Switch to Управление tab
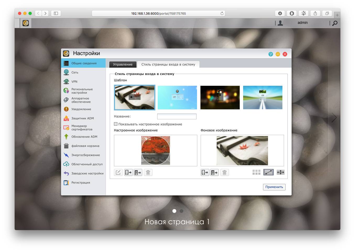This screenshot has height=251, width=355. click(123, 64)
